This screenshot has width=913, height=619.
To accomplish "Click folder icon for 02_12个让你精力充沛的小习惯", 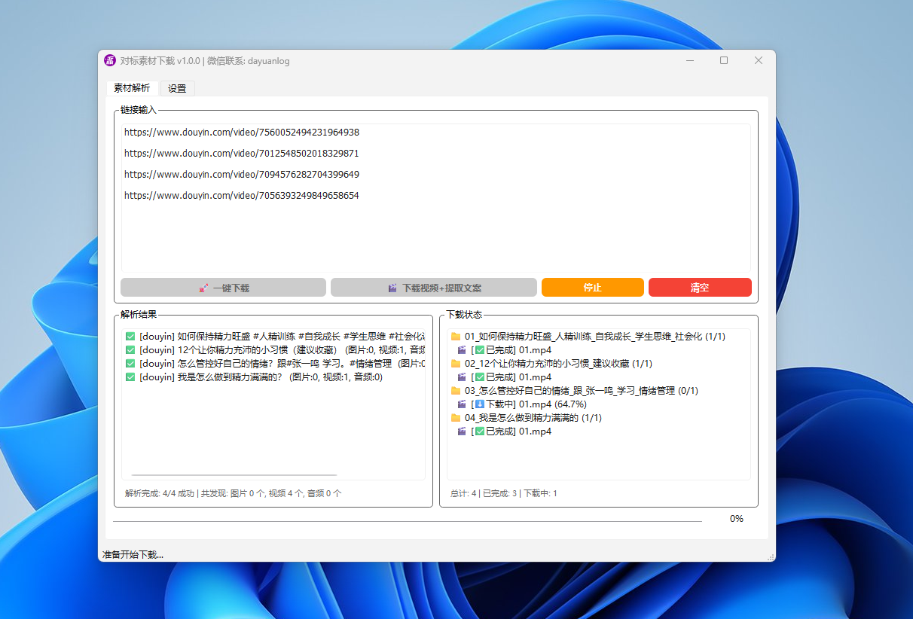I will 455,364.
